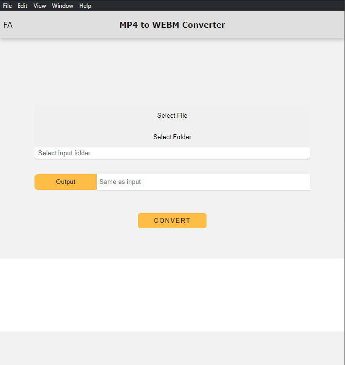Open the Help menu
Screen dimensions: 345x365
(85, 6)
